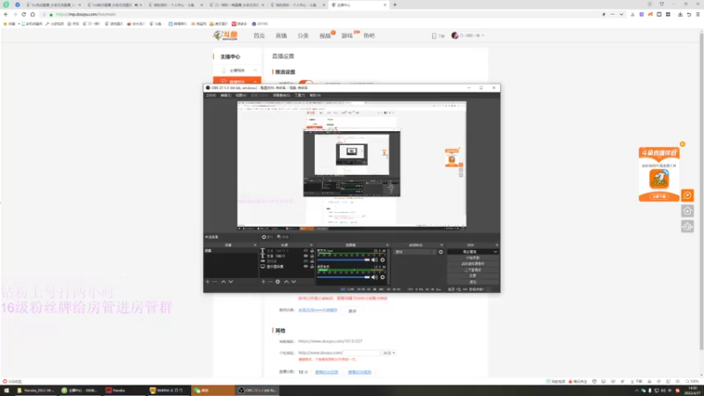Screen dimensions: 704x396
Task: Open a new browser tab with plus icon
Action: click(x=394, y=5)
